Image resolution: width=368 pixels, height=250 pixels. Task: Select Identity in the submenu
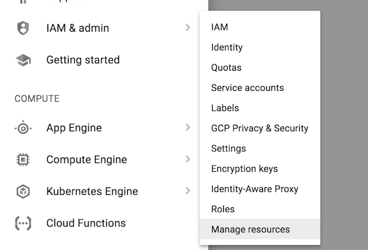point(260,47)
